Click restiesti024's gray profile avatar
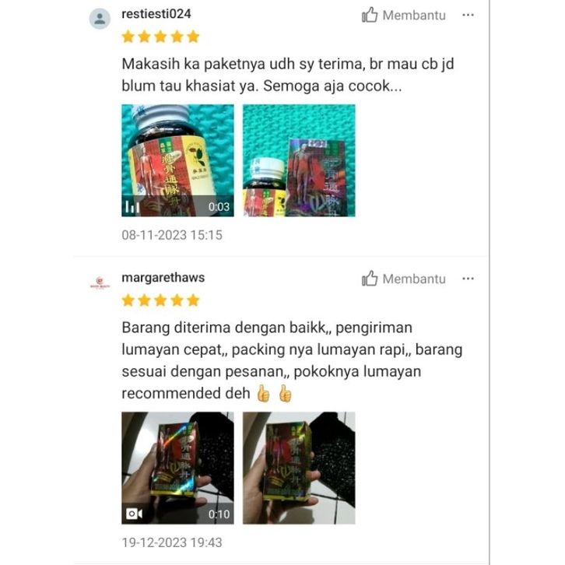 pyautogui.click(x=100, y=19)
